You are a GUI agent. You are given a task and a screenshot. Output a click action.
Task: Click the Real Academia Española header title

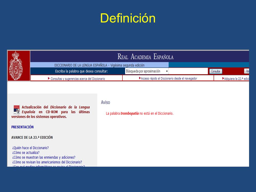146,57
